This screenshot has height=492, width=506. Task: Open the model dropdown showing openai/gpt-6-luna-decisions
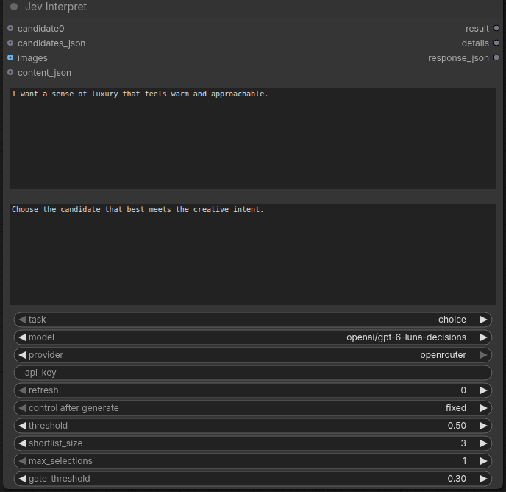(253, 337)
